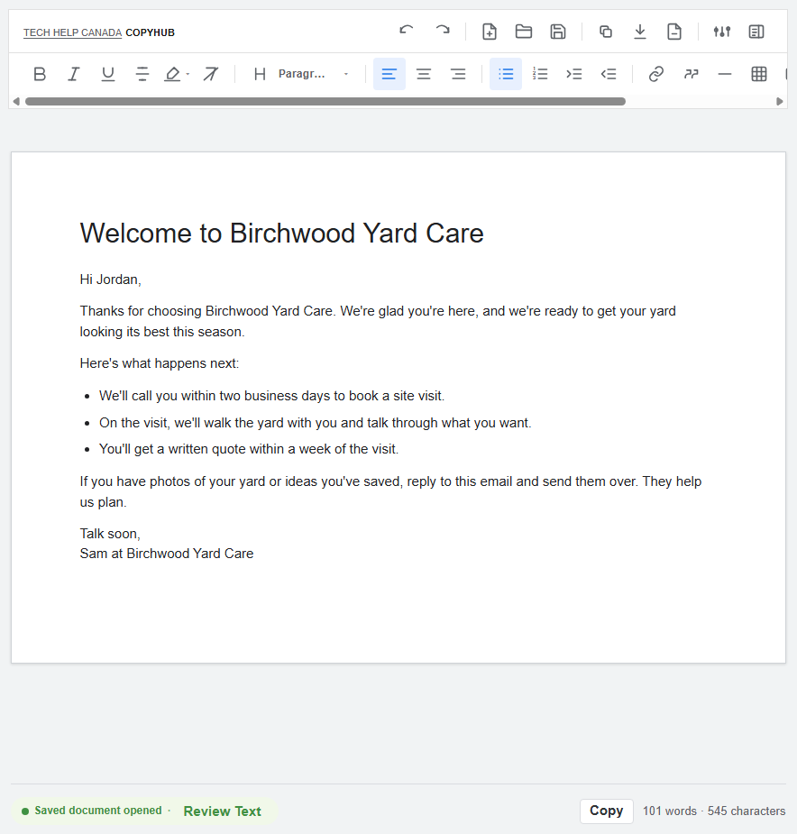Screen dimensions: 797x834
Task: Toggle underline formatting
Action: coord(108,74)
